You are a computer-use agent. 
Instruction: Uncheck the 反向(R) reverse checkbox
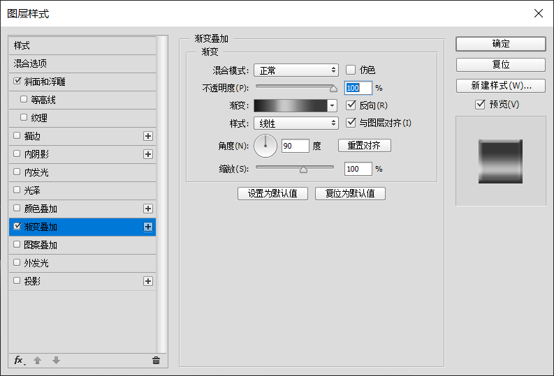tap(351, 105)
